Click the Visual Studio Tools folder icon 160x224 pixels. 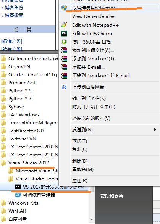point(11,179)
